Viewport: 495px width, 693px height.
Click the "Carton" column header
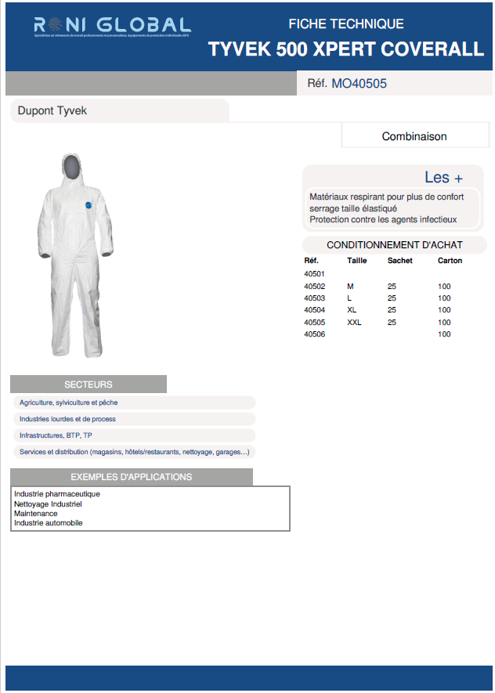450,261
